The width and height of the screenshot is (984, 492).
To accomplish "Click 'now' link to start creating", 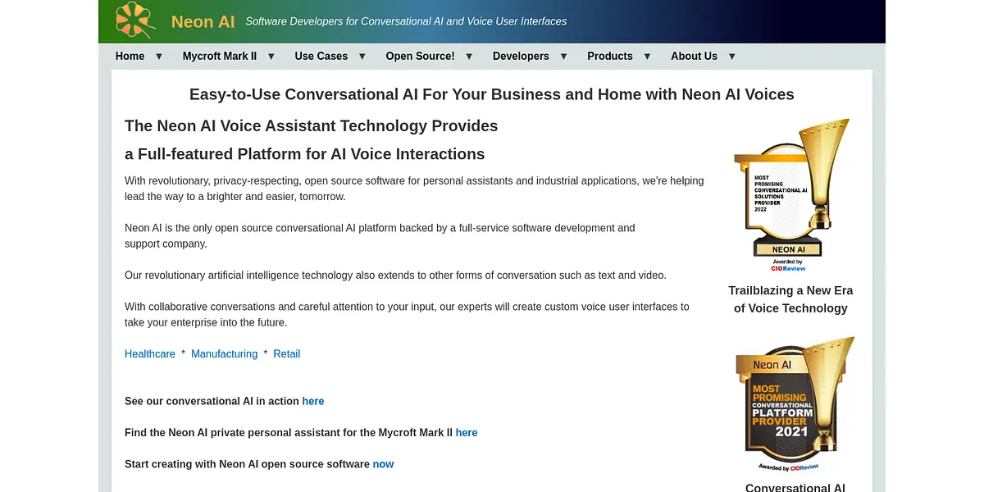I will pyautogui.click(x=383, y=465).
